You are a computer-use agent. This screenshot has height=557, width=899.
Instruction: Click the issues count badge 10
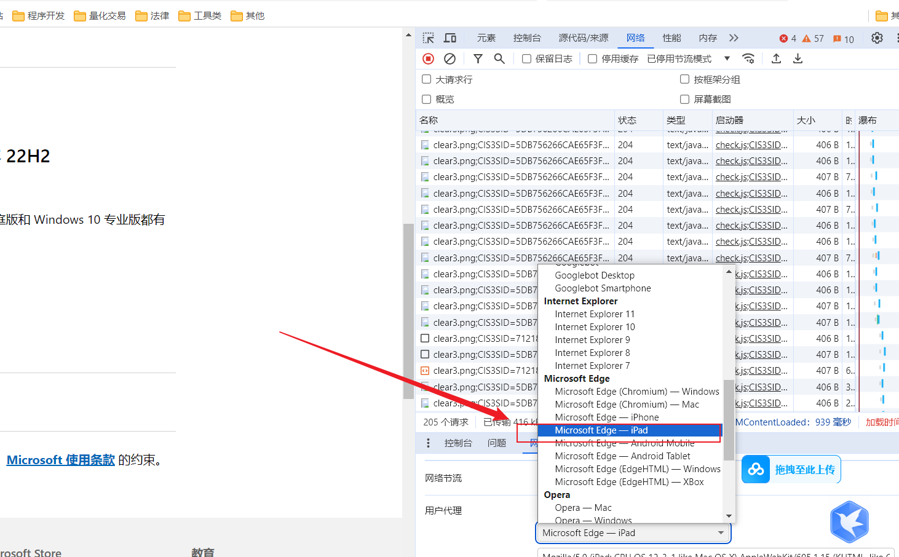[x=843, y=39]
